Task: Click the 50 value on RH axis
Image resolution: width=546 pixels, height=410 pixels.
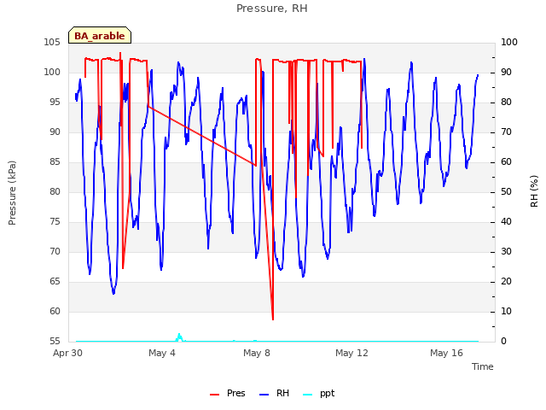Action: tap(506, 191)
